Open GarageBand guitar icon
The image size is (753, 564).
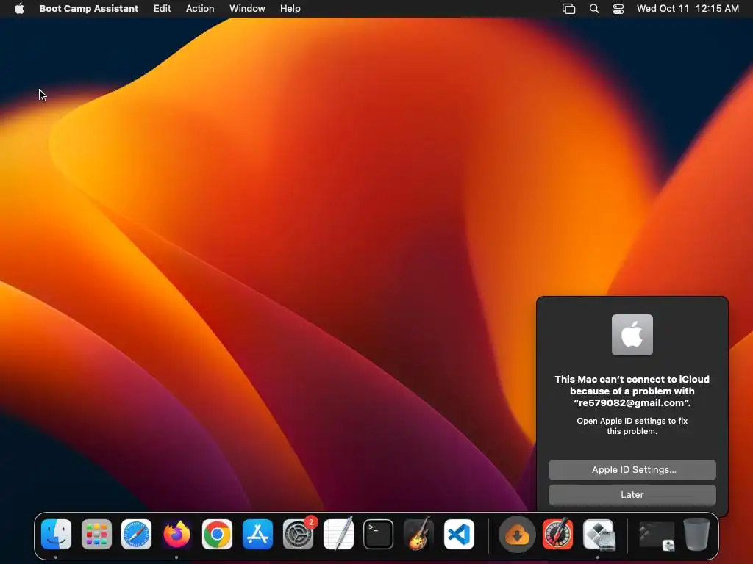point(418,535)
